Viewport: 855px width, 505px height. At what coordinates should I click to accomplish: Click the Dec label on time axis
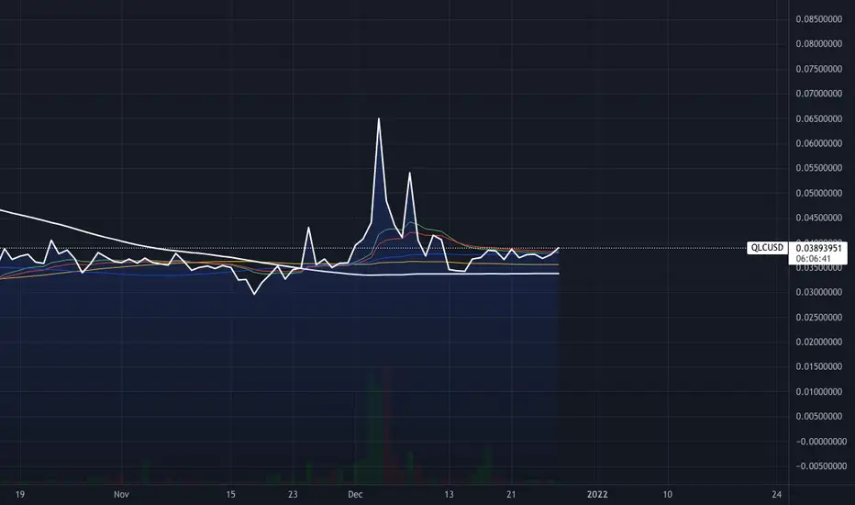355,494
